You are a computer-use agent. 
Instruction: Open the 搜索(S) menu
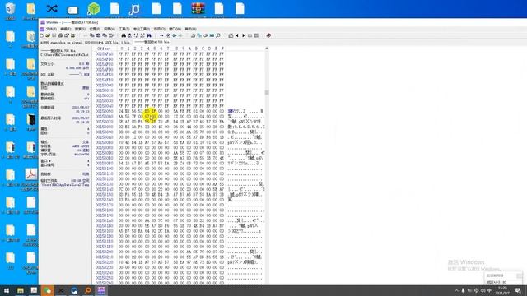pyautogui.click(x=80, y=29)
